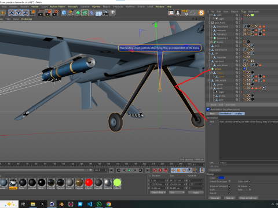Click the PSR reset icon
Viewport: 278px width, 208px height.
(x=185, y=13)
